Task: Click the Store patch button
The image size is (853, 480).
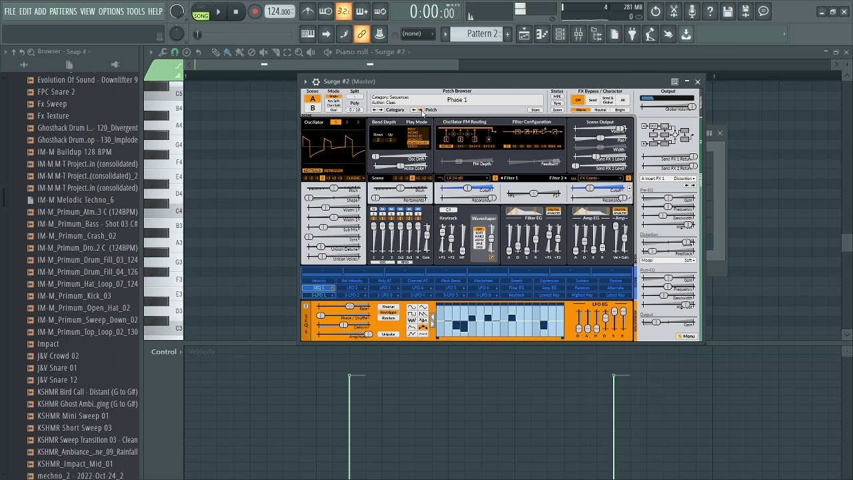Action: (x=535, y=110)
